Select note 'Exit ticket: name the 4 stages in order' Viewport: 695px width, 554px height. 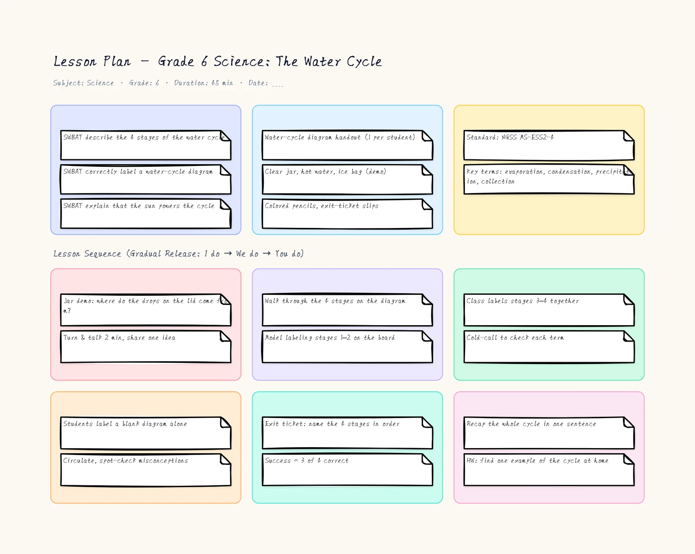347,433
